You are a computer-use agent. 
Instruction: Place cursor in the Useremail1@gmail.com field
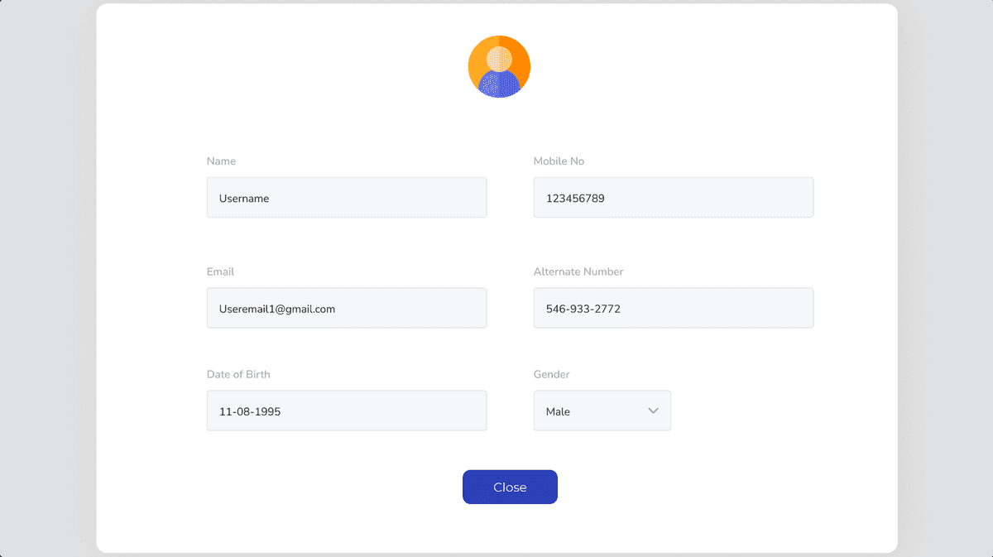tap(347, 308)
